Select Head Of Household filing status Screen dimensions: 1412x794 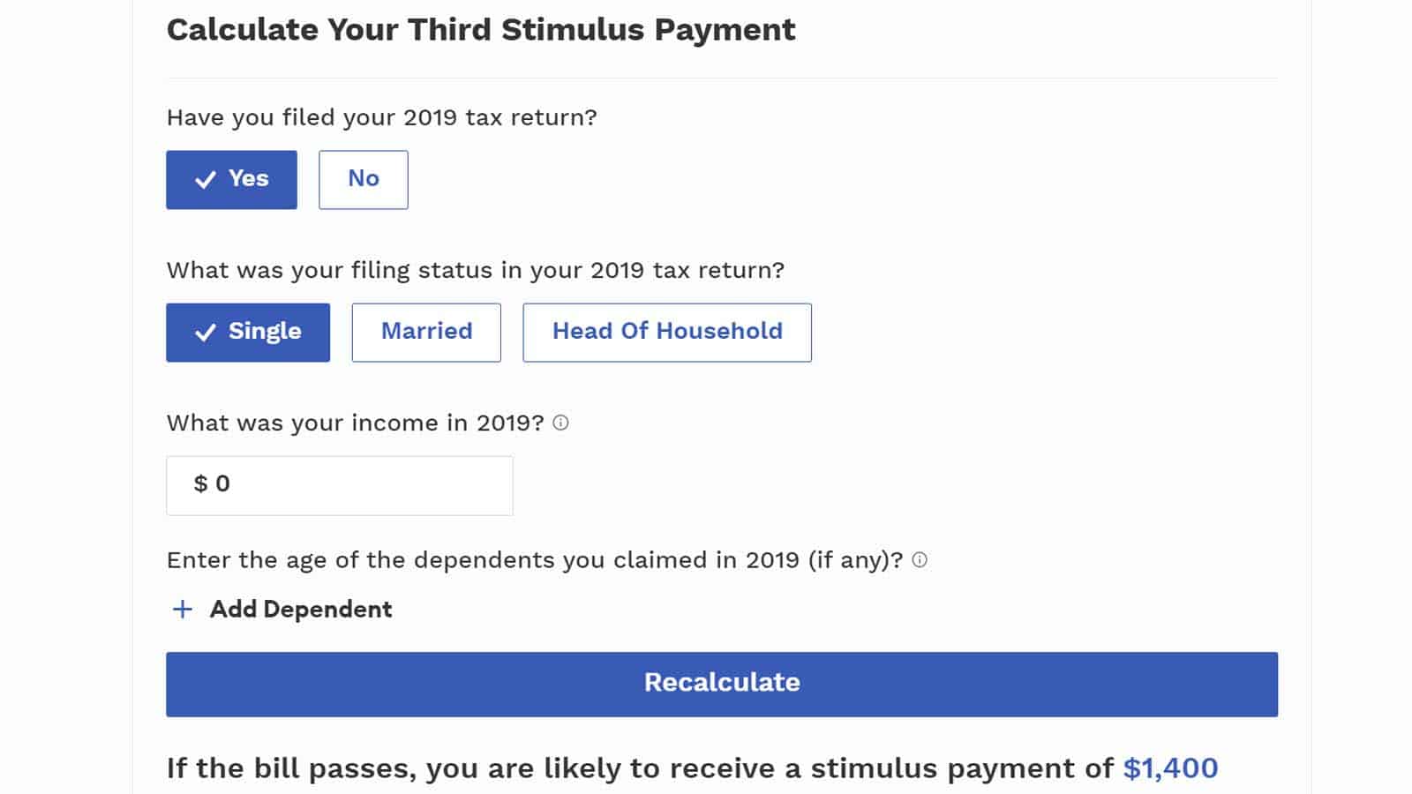667,333
